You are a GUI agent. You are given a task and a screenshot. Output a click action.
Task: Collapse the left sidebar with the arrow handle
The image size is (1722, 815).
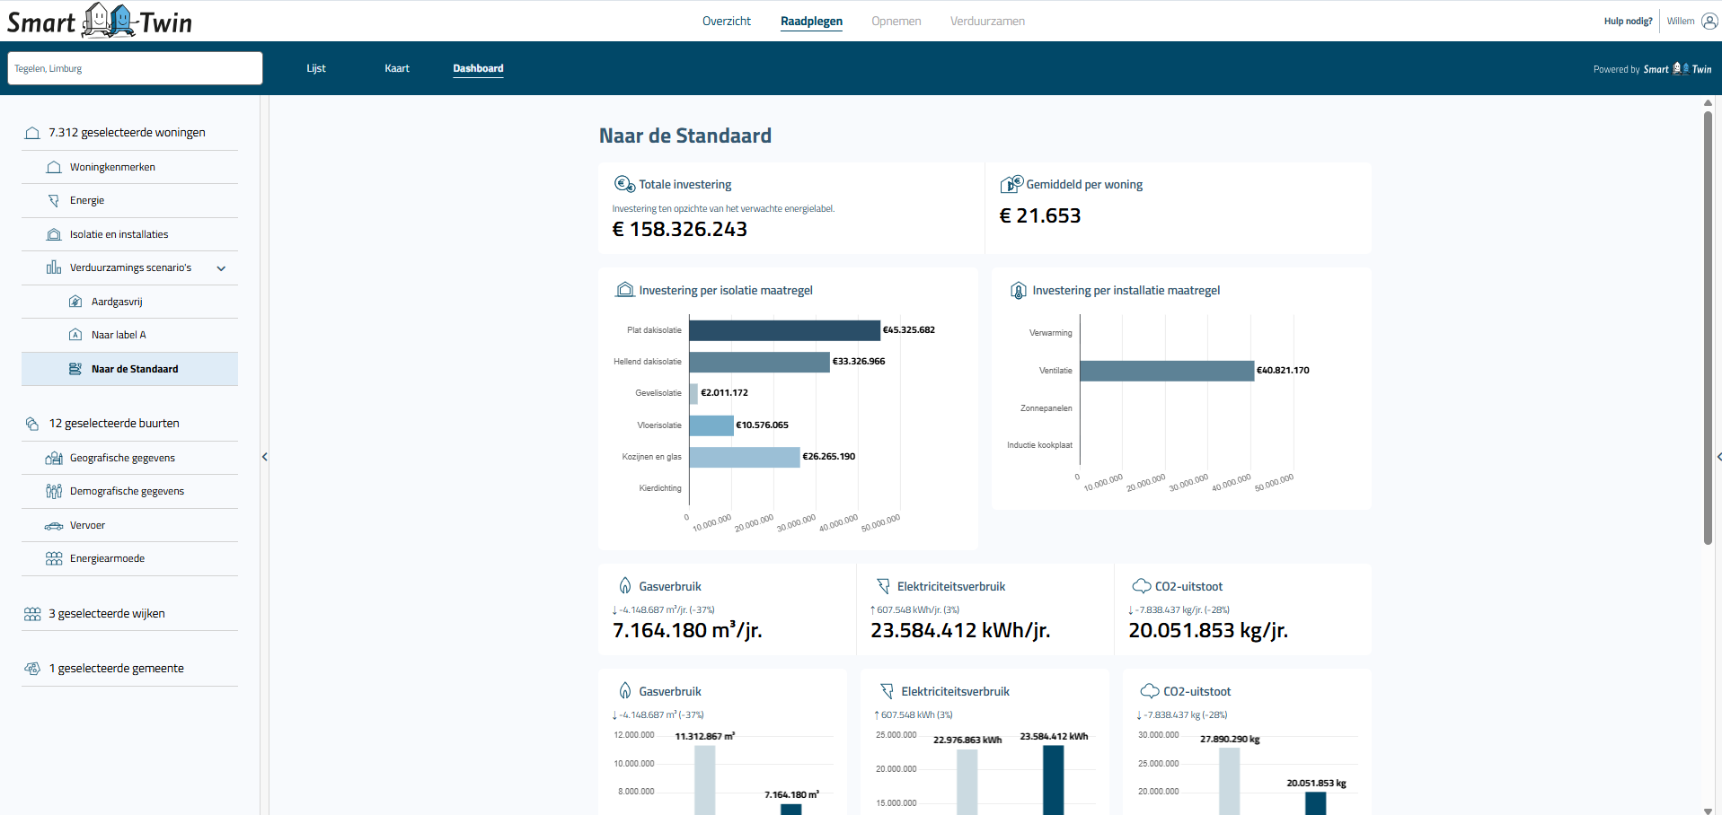(x=264, y=457)
